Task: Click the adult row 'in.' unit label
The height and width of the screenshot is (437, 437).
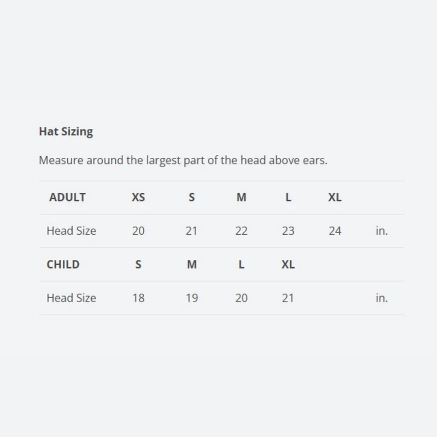Action: (381, 231)
